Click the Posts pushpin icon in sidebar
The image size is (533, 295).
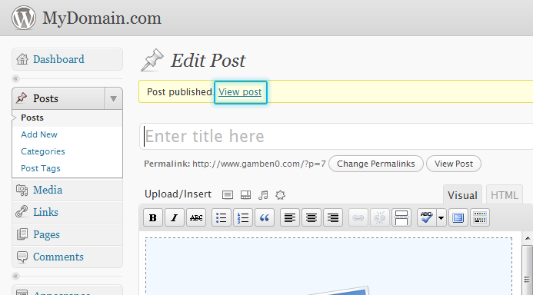[22, 98]
